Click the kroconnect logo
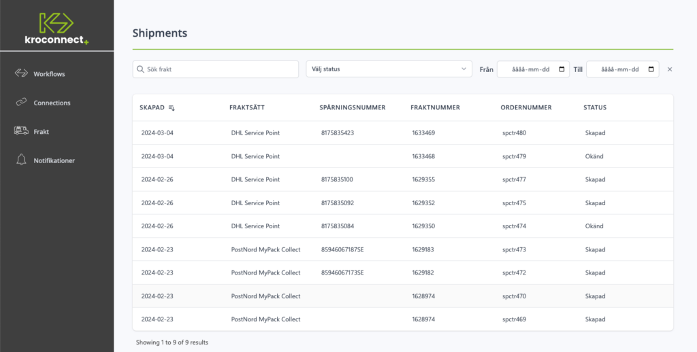Image resolution: width=697 pixels, height=352 pixels. (56, 28)
